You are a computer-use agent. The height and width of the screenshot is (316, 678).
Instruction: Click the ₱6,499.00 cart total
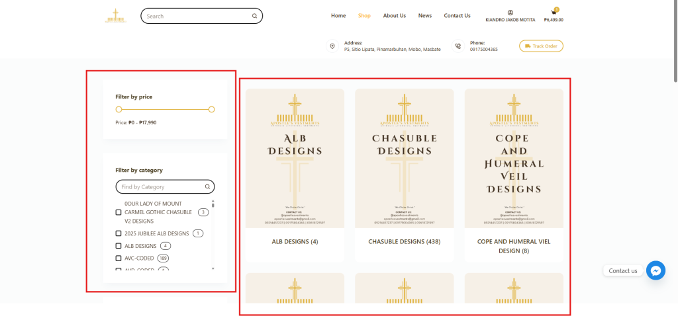coord(554,20)
